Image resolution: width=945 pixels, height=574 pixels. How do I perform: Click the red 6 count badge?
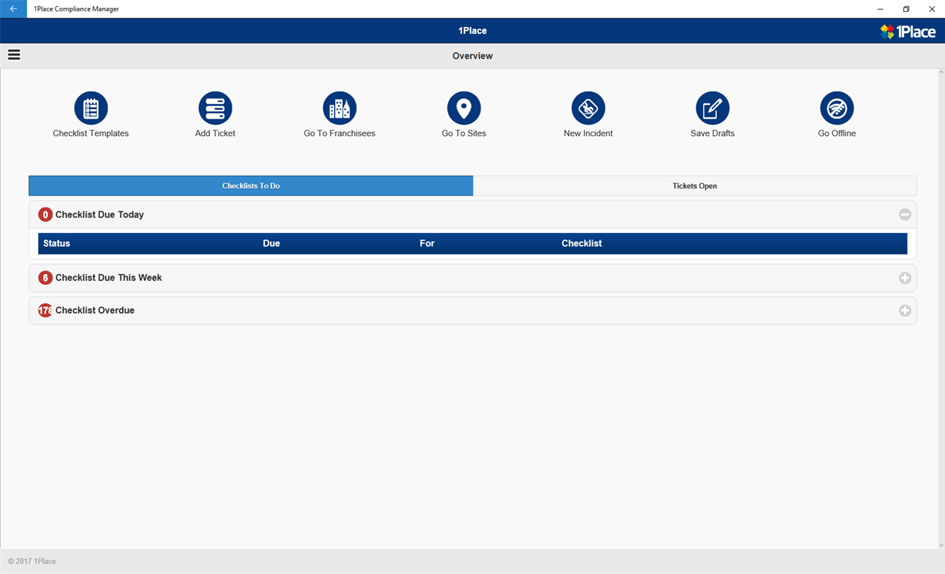click(45, 278)
